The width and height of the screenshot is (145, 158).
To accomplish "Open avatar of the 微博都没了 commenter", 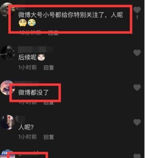I will 7,88.
